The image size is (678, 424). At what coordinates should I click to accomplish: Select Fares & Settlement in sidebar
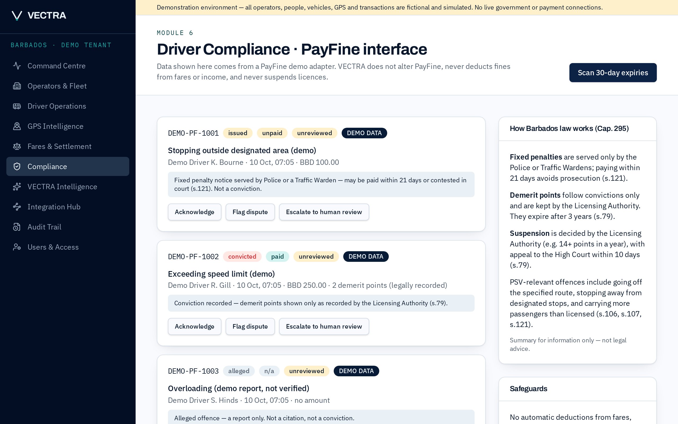(x=68, y=147)
